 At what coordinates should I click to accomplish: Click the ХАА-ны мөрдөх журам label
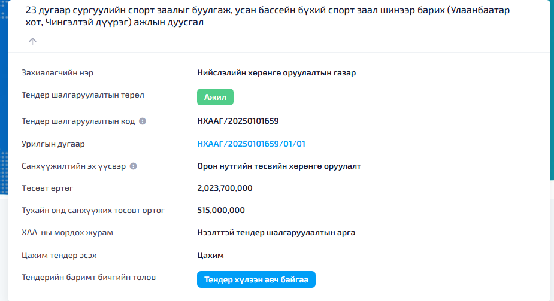pos(68,232)
